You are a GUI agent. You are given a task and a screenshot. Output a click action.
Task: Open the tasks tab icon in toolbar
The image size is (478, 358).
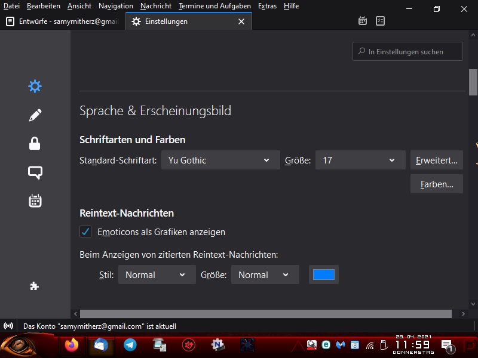coord(380,21)
